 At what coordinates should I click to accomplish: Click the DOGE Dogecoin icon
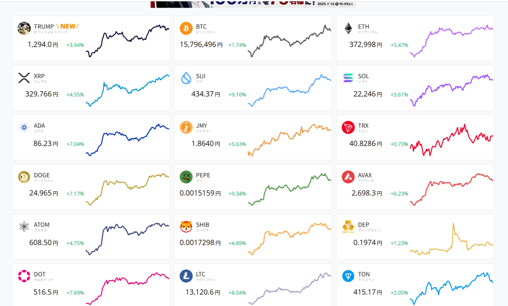[x=24, y=177]
